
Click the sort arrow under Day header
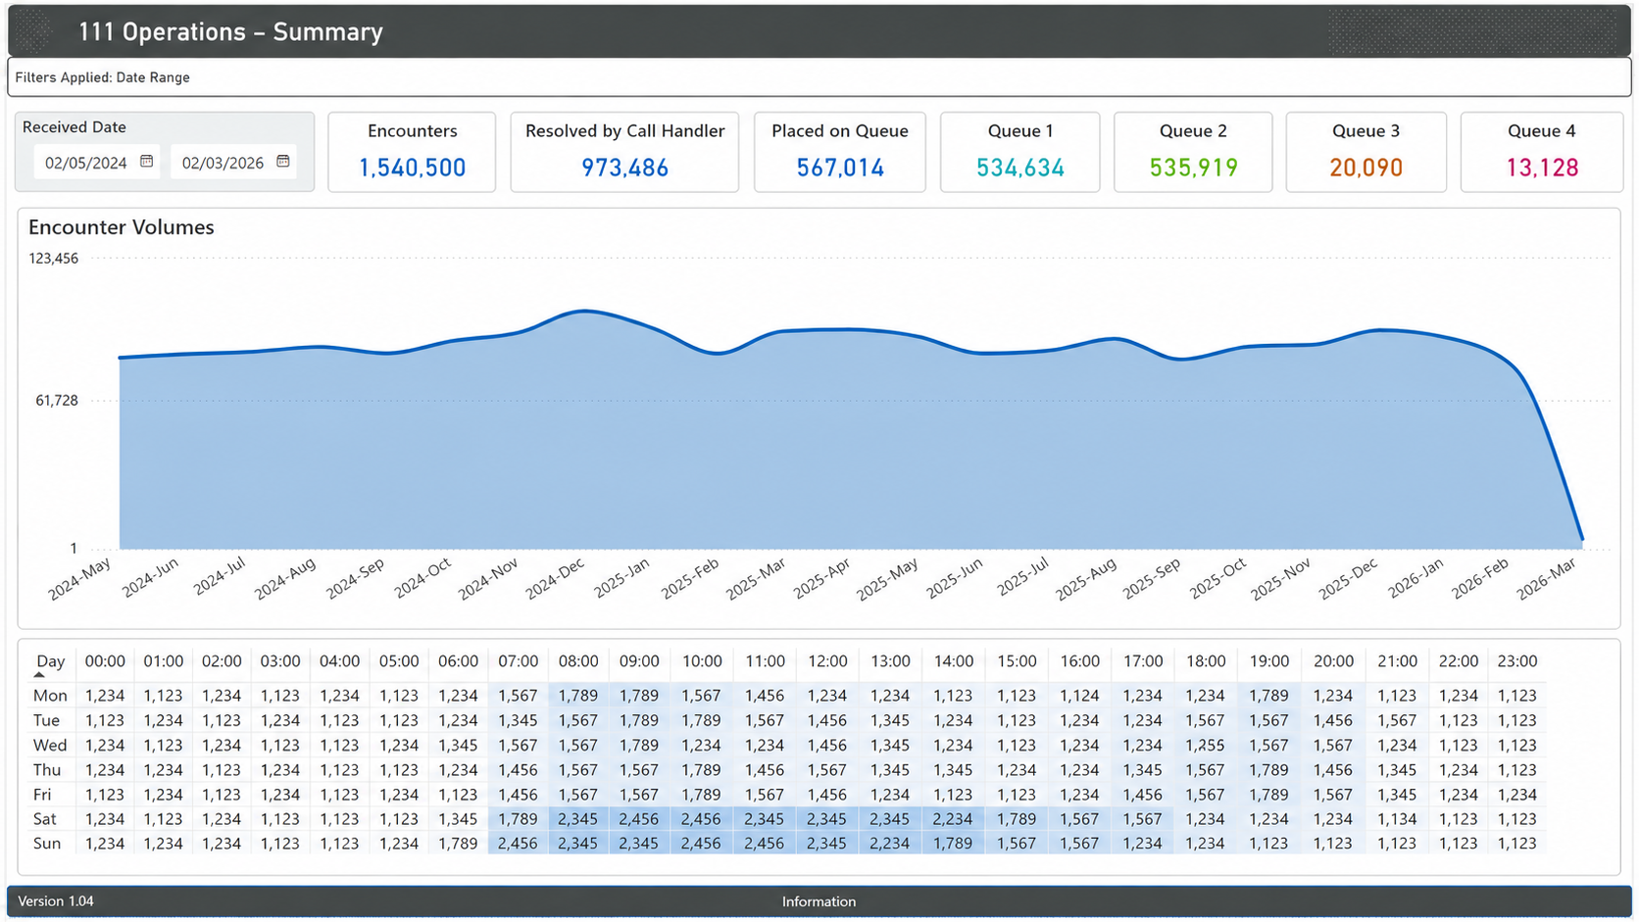tap(39, 675)
